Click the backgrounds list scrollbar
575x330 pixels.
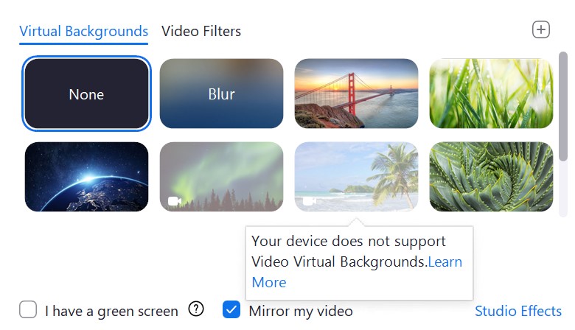(x=563, y=106)
